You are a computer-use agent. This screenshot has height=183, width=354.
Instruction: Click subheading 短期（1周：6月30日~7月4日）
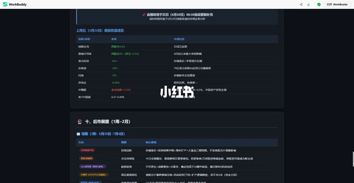pos(103,134)
